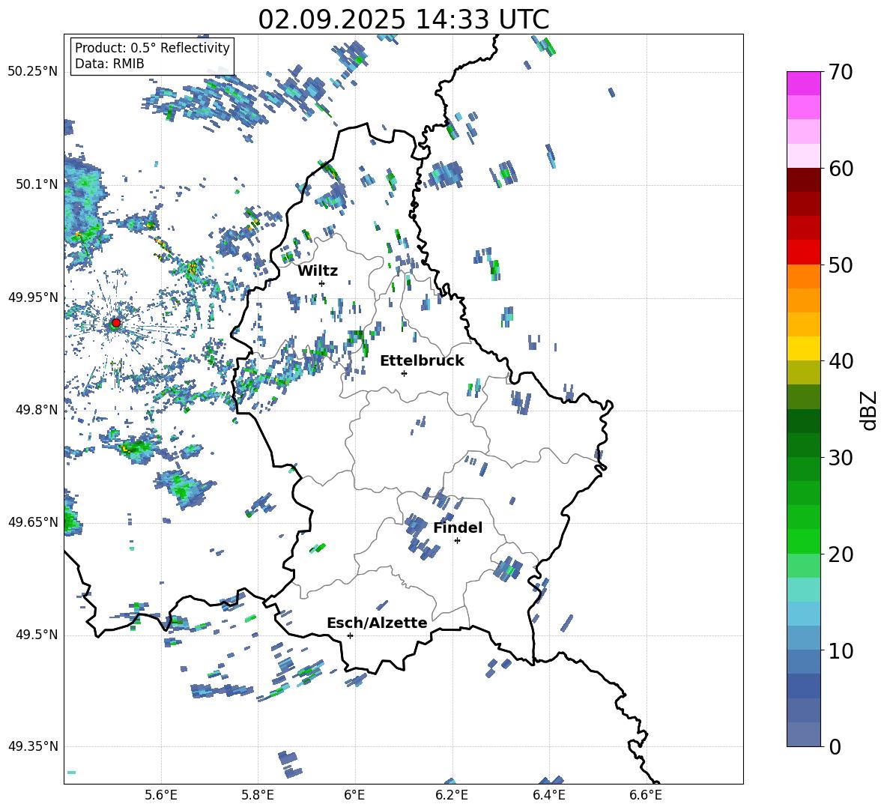Click the 50 tick on colorbar

point(841,265)
